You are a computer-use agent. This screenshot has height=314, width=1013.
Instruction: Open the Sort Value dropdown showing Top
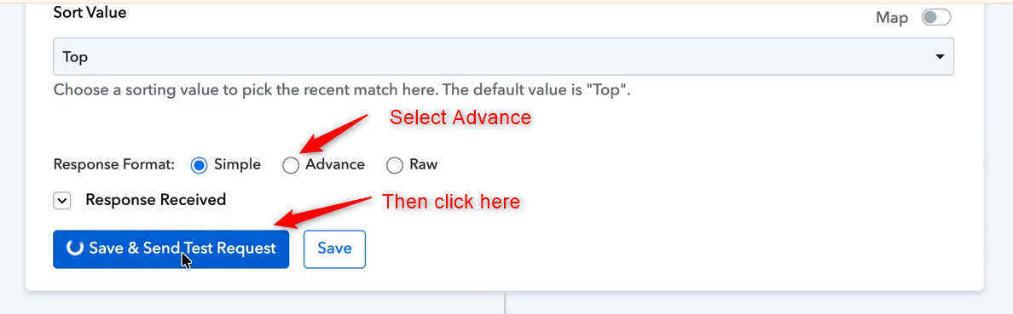503,57
